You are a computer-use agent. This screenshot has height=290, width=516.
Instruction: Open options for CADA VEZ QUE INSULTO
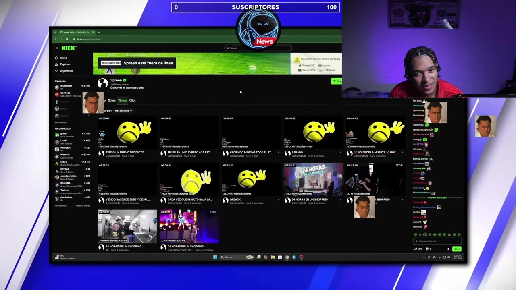click(216, 199)
